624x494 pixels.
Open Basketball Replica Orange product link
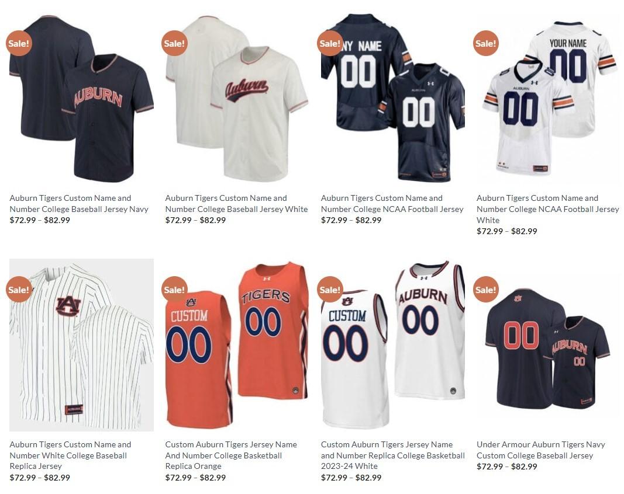(231, 455)
